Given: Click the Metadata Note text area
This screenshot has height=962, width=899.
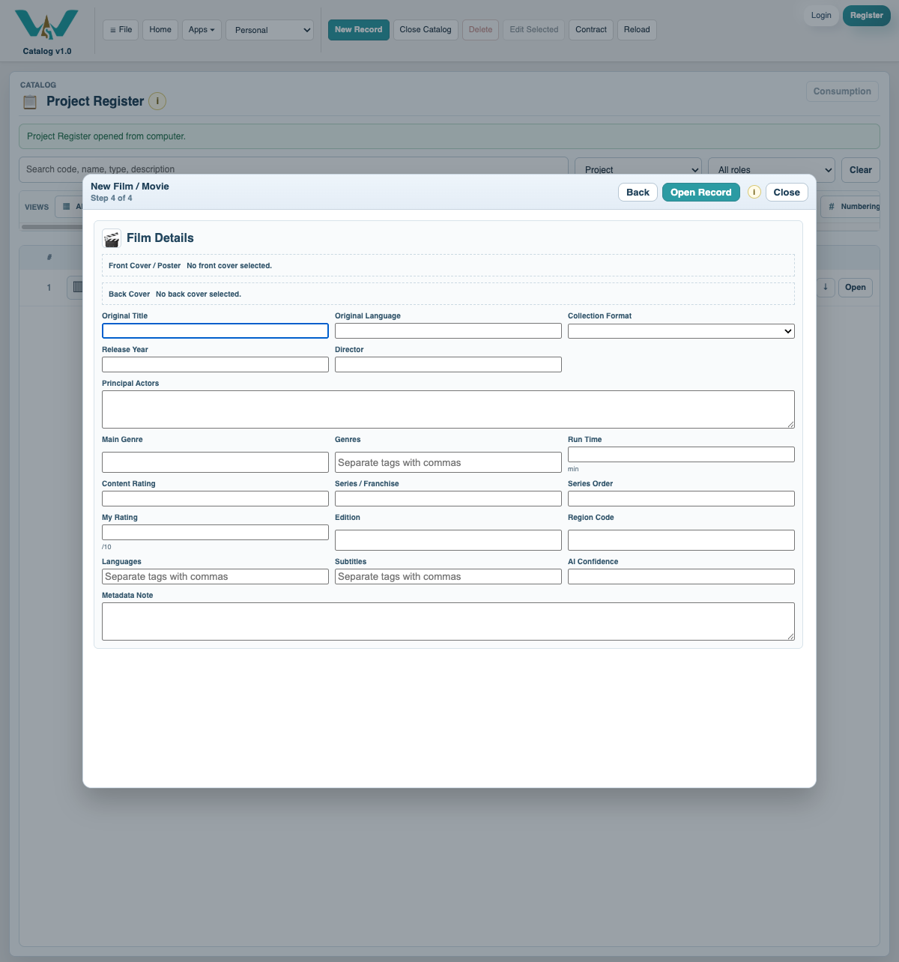Looking at the screenshot, I should pyautogui.click(x=448, y=622).
